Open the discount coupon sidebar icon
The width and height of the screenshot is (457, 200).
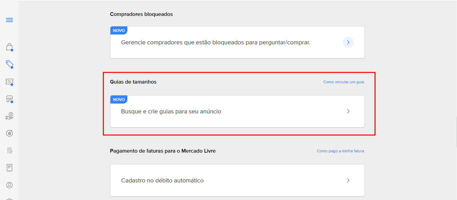(x=9, y=82)
